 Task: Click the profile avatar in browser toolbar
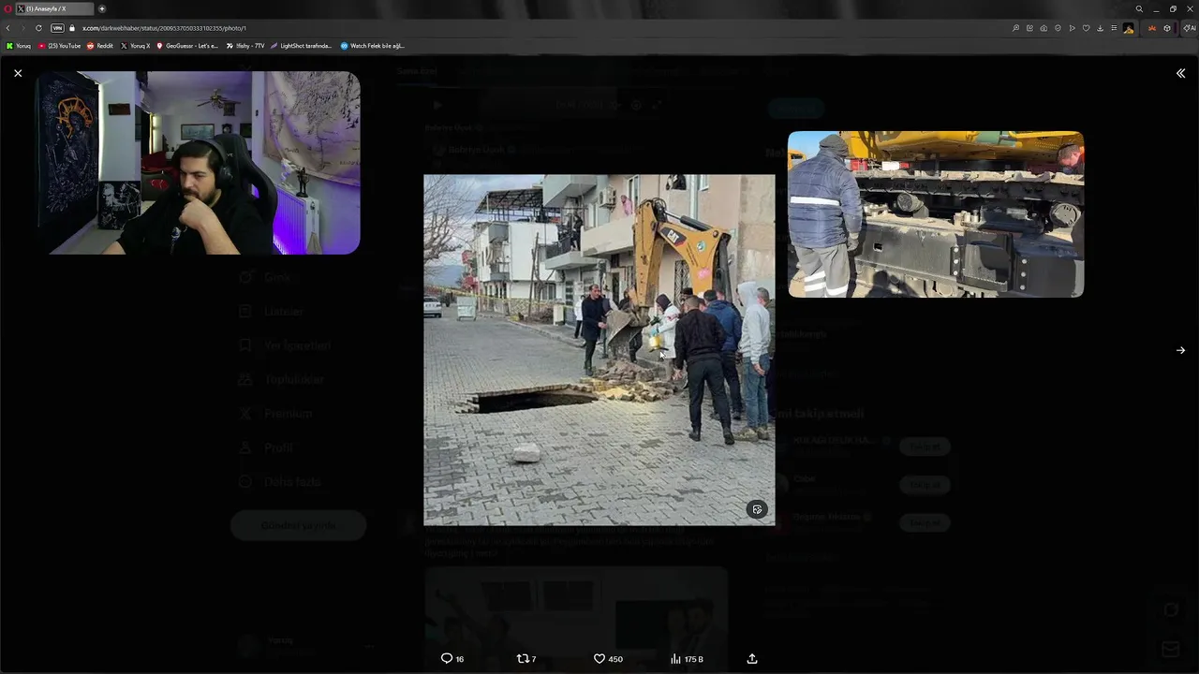(1129, 28)
